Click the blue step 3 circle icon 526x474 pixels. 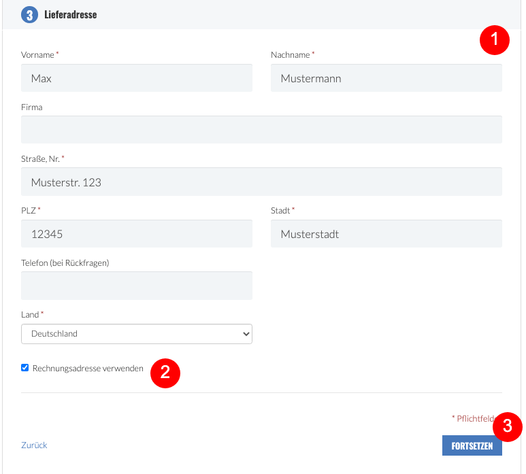point(29,15)
